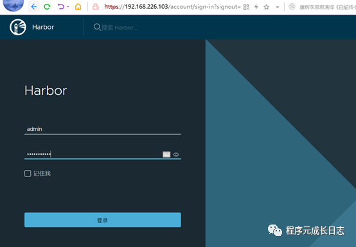The image size is (356, 247).
Task: Click the purple undo arrow icon
Action: click(x=60, y=6)
